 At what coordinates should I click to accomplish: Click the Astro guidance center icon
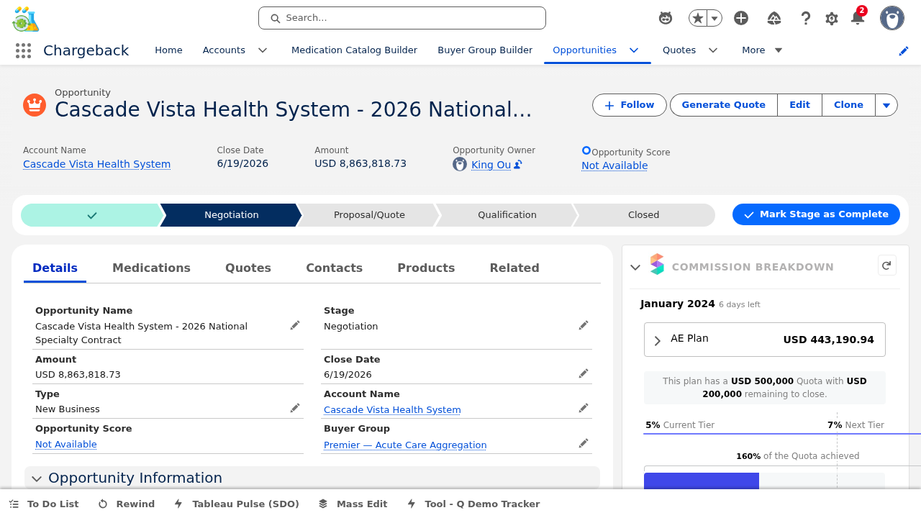tap(666, 18)
